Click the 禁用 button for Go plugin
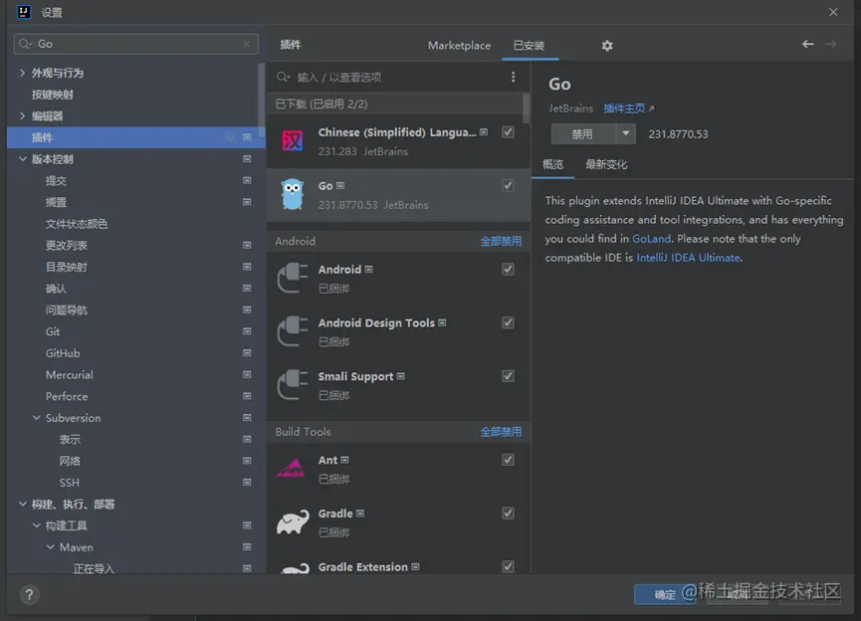This screenshot has width=861, height=621. point(583,133)
